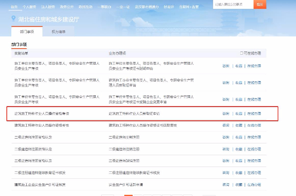Click 咨询 for 考核证书延期申请 row
The width and height of the screenshot is (296, 196).
[x=226, y=66]
